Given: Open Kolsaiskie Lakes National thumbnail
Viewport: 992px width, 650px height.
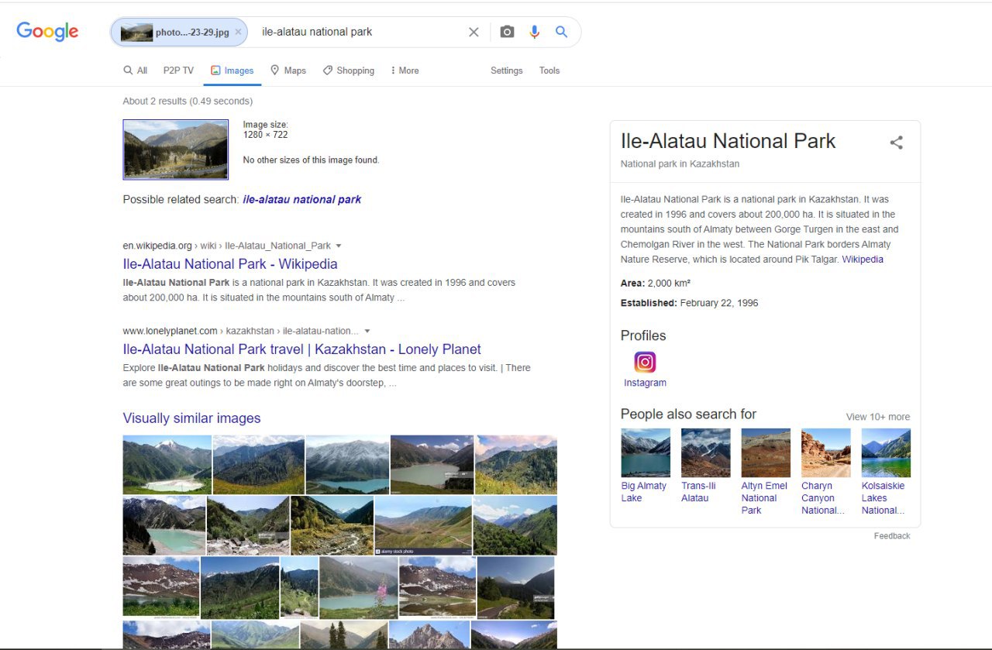Looking at the screenshot, I should pyautogui.click(x=886, y=452).
